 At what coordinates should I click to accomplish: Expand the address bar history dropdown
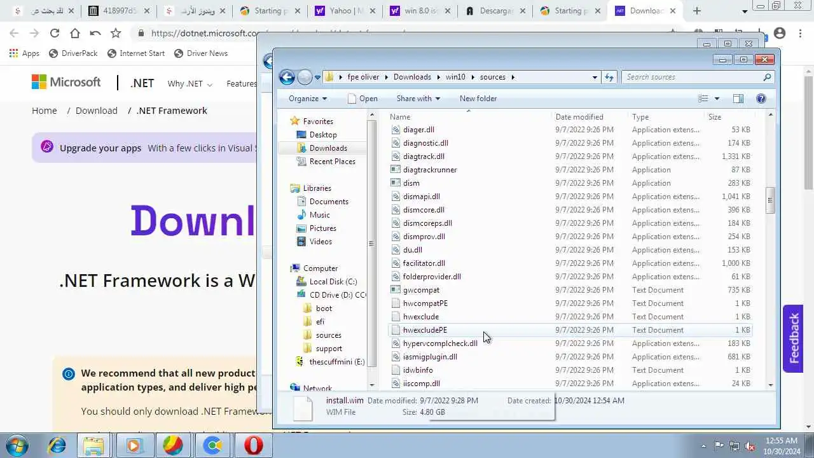(x=595, y=77)
